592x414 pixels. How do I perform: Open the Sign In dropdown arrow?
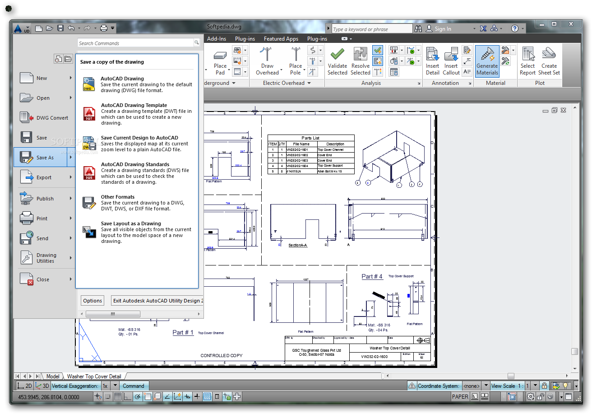[x=474, y=29]
